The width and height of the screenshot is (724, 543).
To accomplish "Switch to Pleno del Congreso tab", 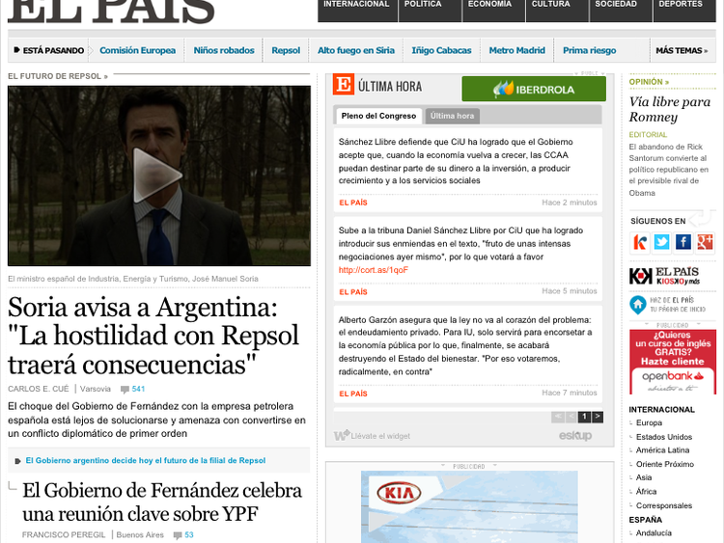I will pyautogui.click(x=378, y=116).
